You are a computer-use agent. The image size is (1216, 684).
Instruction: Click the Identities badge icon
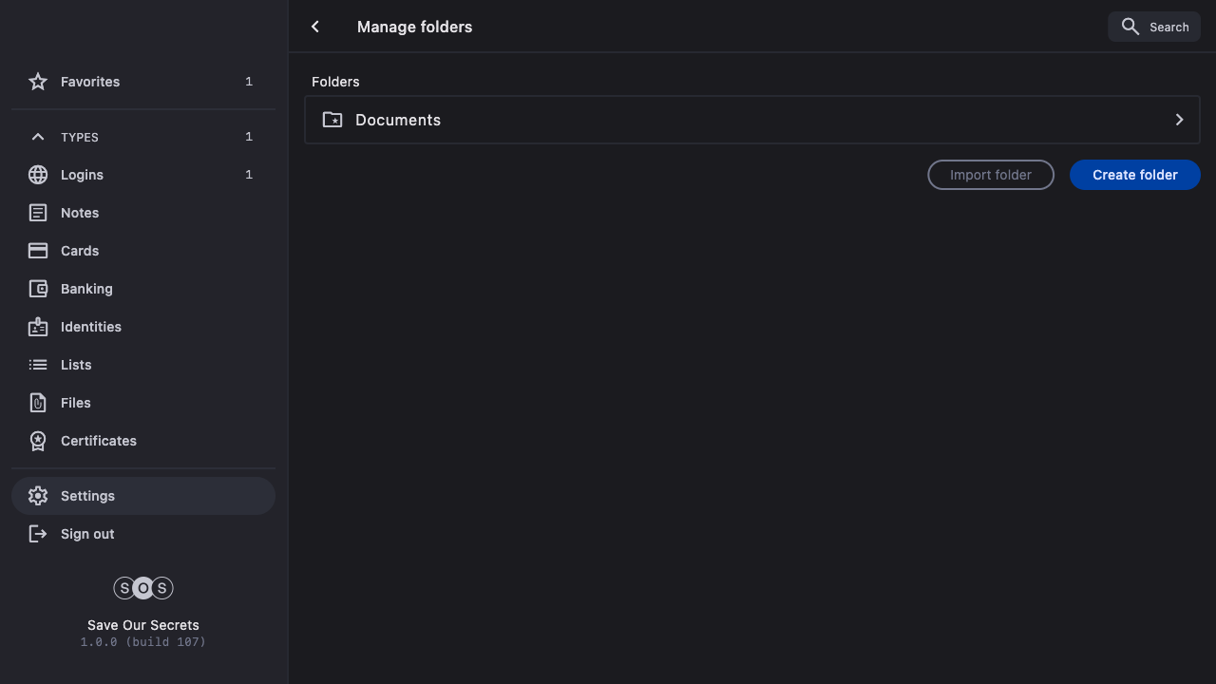point(38,327)
